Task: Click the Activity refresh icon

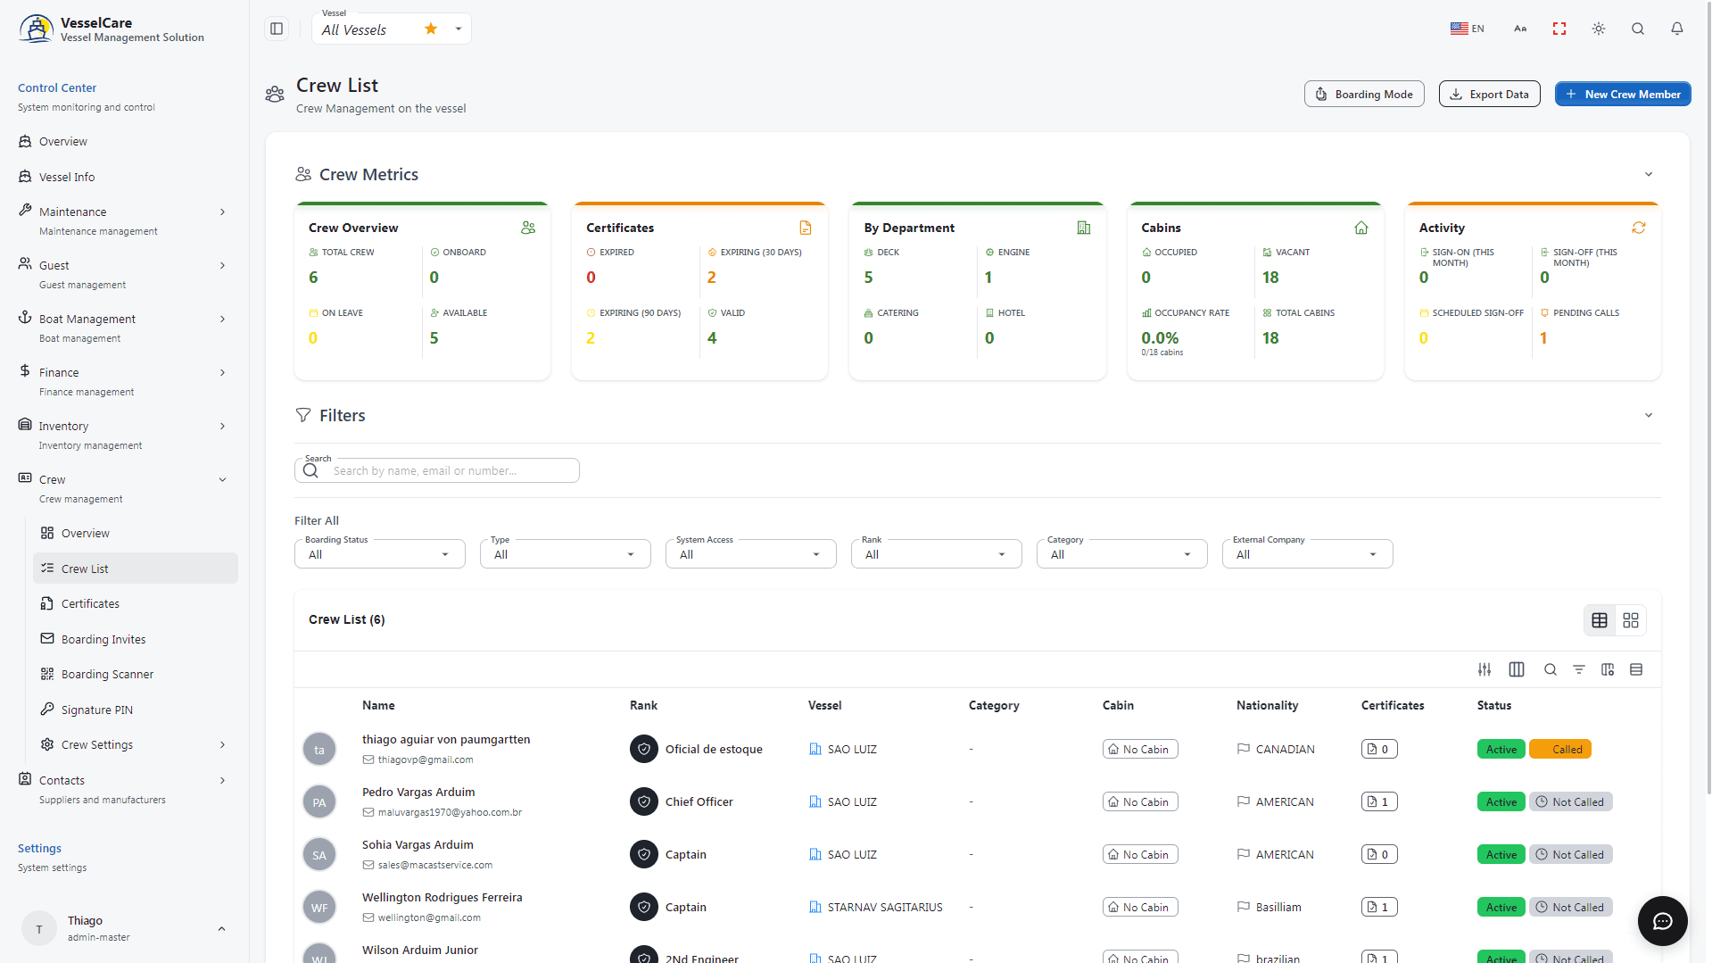Action: click(1639, 228)
